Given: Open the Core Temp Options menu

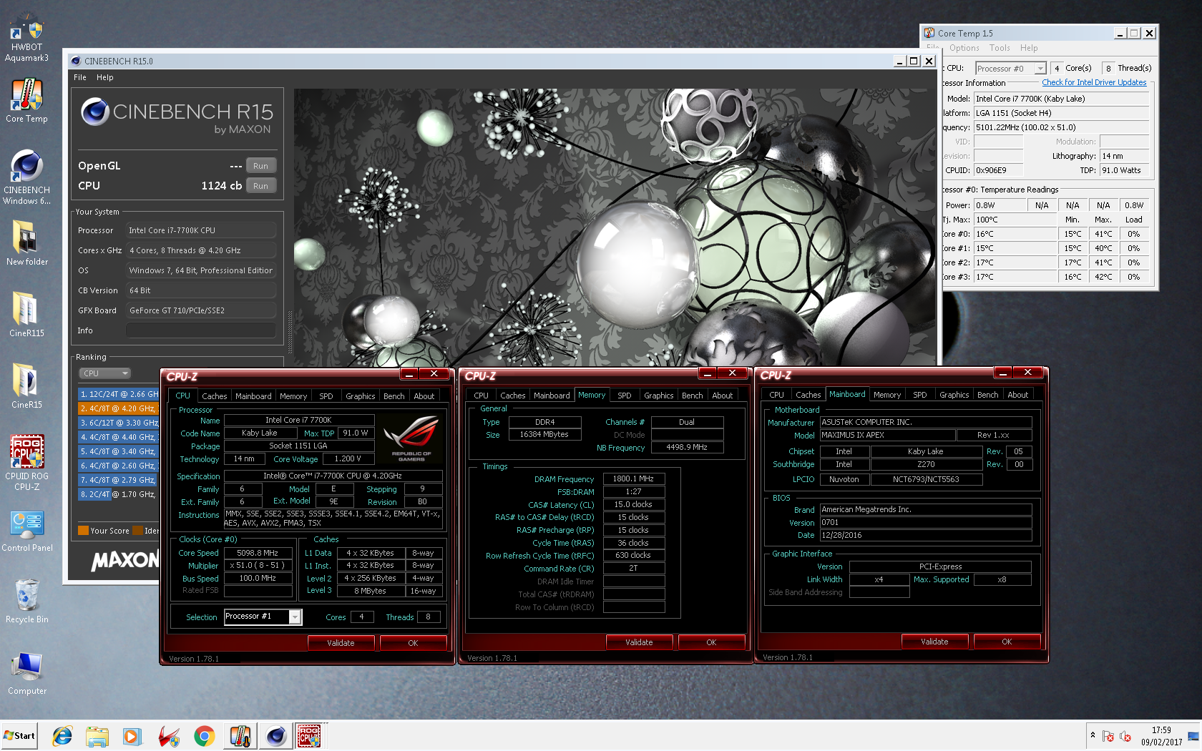Looking at the screenshot, I should click(x=964, y=48).
